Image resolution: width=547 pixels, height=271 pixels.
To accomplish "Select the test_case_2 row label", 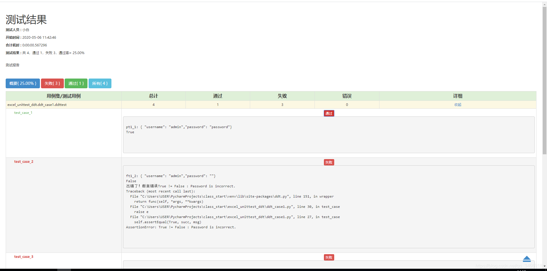I will click(24, 162).
